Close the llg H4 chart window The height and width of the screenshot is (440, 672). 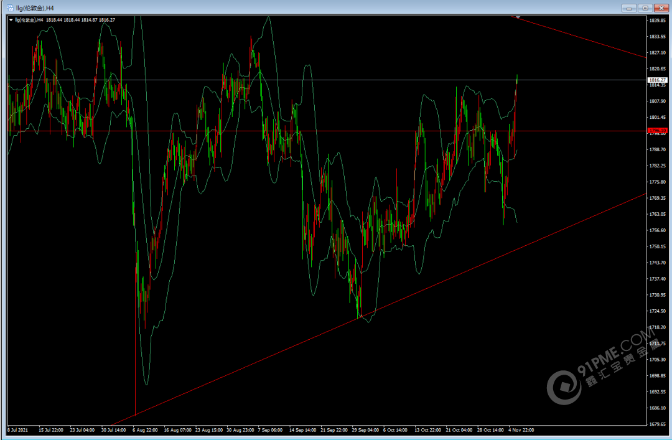pyautogui.click(x=660, y=7)
